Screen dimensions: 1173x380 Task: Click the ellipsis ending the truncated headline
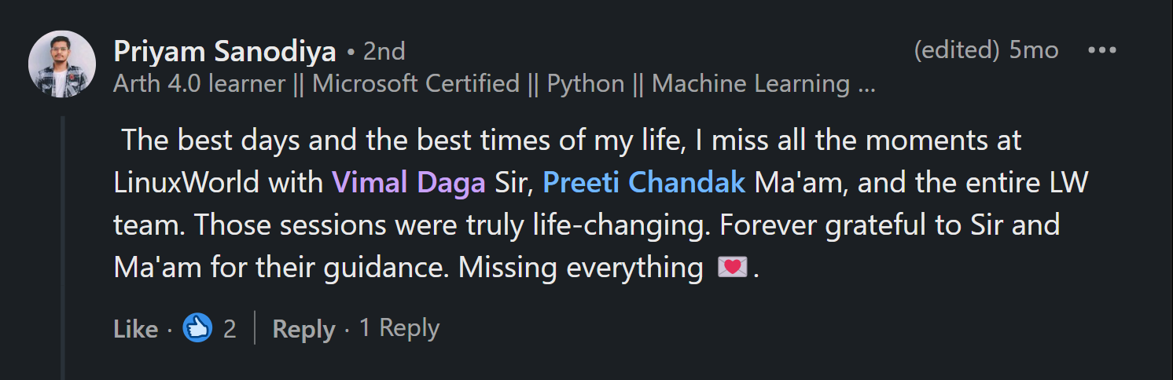point(866,84)
